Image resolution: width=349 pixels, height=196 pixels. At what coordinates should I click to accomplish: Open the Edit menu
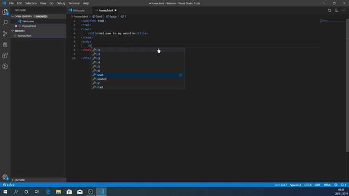[20, 3]
